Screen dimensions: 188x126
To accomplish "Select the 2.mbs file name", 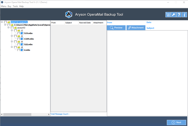I will coord(27,50).
